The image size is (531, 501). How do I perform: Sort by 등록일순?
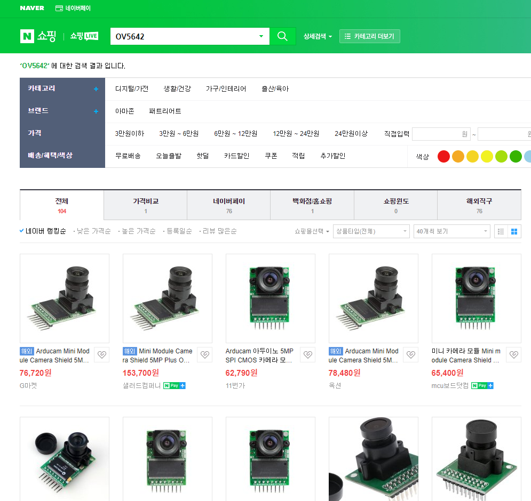click(179, 231)
